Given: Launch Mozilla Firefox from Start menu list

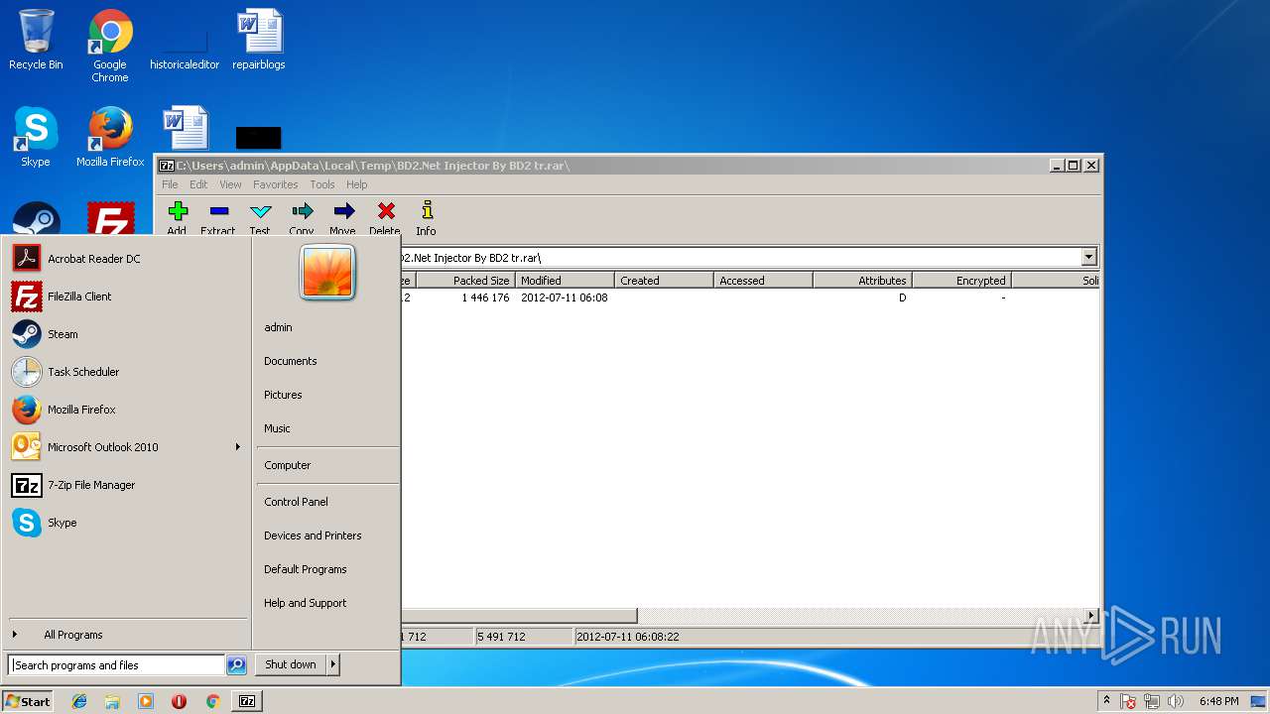Looking at the screenshot, I should coord(127,410).
